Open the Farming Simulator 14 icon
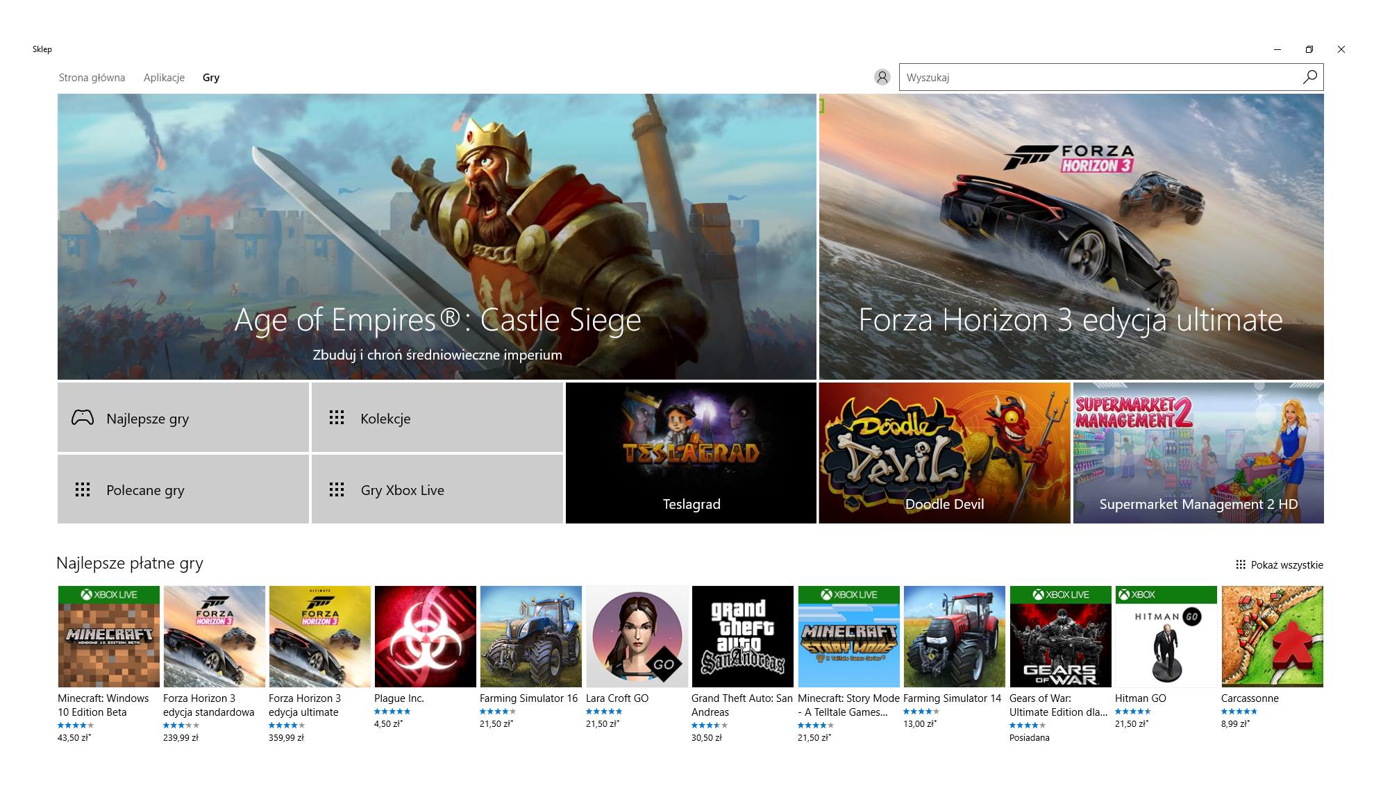The image size is (1383, 797). (955, 637)
